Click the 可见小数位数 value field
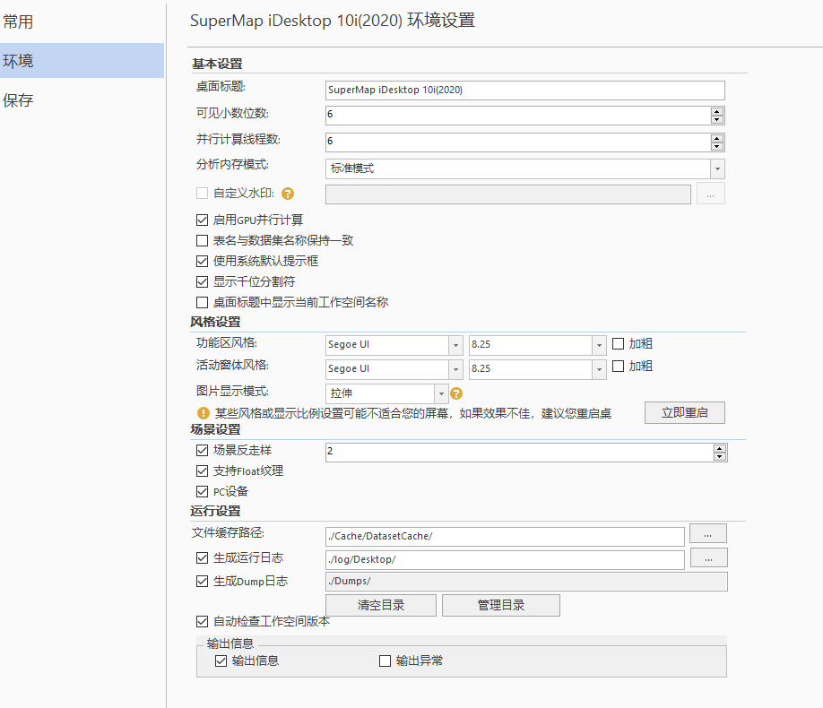The width and height of the screenshot is (823, 708). click(518, 116)
